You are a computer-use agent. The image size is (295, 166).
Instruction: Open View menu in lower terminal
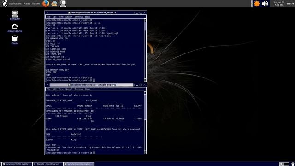(61, 89)
